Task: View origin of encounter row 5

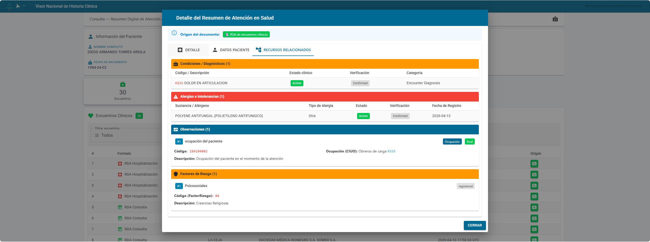Action: (534, 207)
